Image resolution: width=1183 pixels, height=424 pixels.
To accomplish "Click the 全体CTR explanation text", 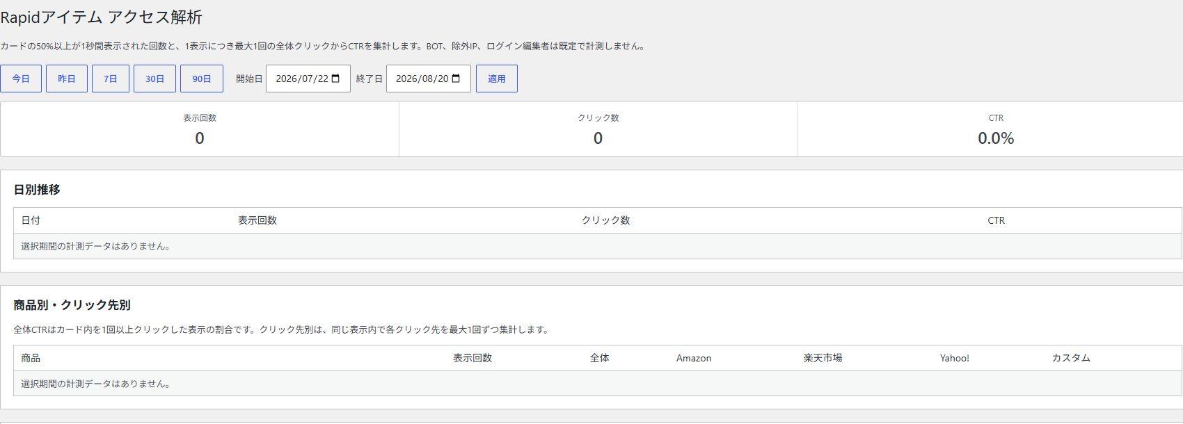I will click(x=283, y=329).
